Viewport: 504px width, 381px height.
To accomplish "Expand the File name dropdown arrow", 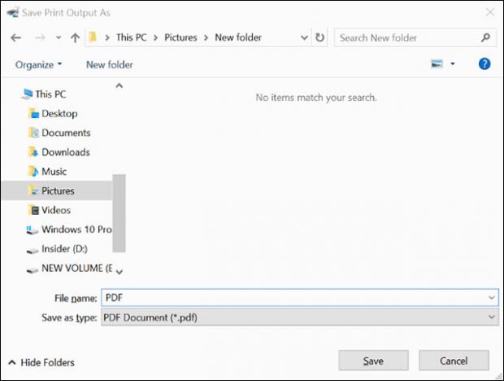I will click(492, 299).
